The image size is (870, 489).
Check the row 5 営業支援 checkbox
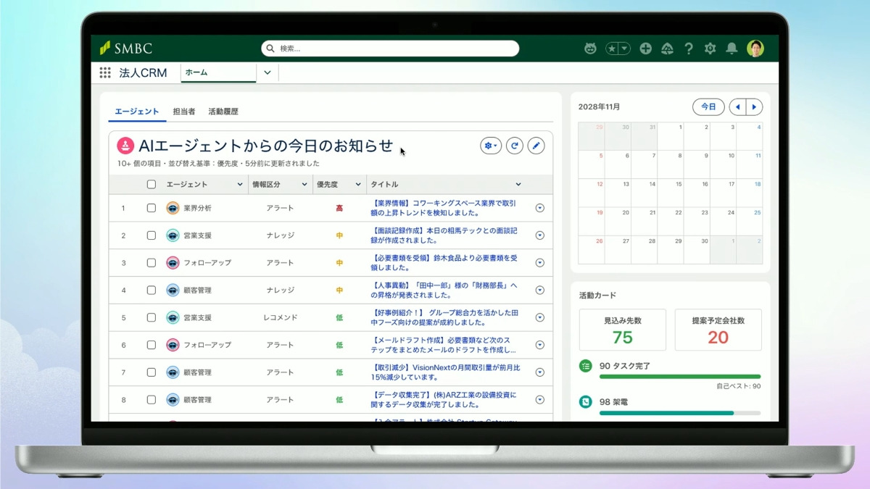(x=152, y=317)
